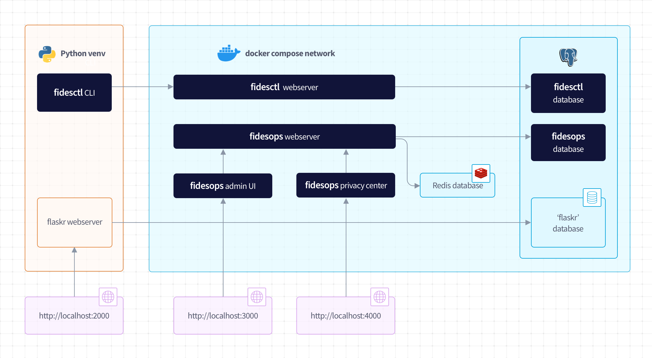Image resolution: width=652 pixels, height=358 pixels.
Task: Click globe icon on localhost:3000 box
Action: click(x=257, y=297)
